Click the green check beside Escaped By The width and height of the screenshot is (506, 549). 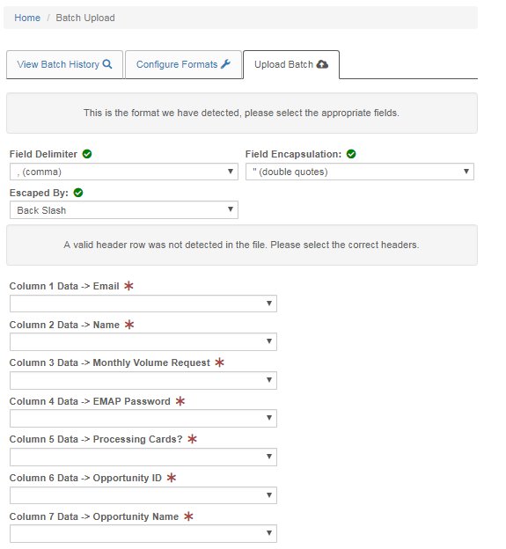click(x=78, y=193)
